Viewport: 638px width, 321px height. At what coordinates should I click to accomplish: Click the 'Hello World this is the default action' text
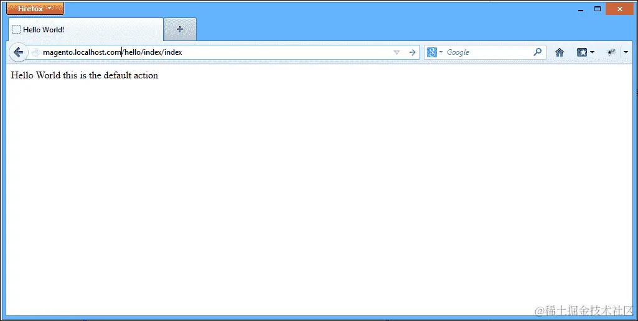coord(85,75)
